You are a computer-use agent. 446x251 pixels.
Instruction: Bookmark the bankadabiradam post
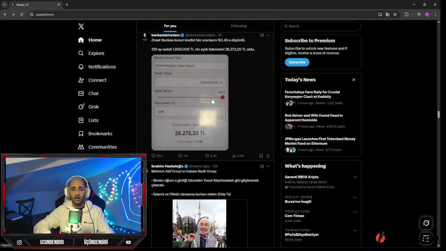click(261, 156)
